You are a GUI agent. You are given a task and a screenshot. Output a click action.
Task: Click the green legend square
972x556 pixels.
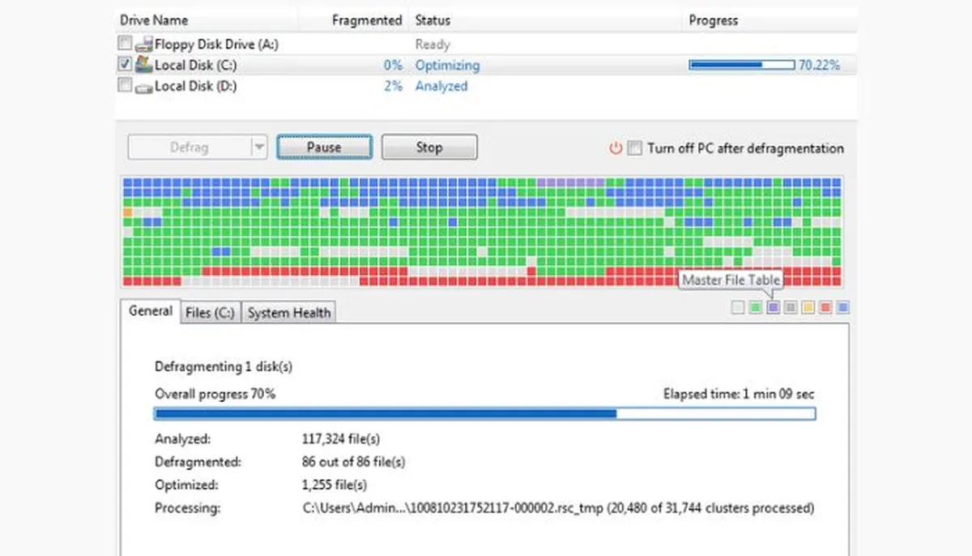[755, 307]
